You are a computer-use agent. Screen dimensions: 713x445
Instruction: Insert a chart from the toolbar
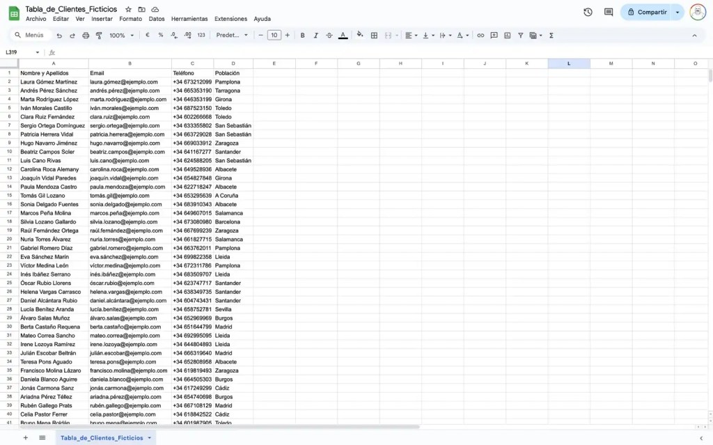[x=507, y=35]
